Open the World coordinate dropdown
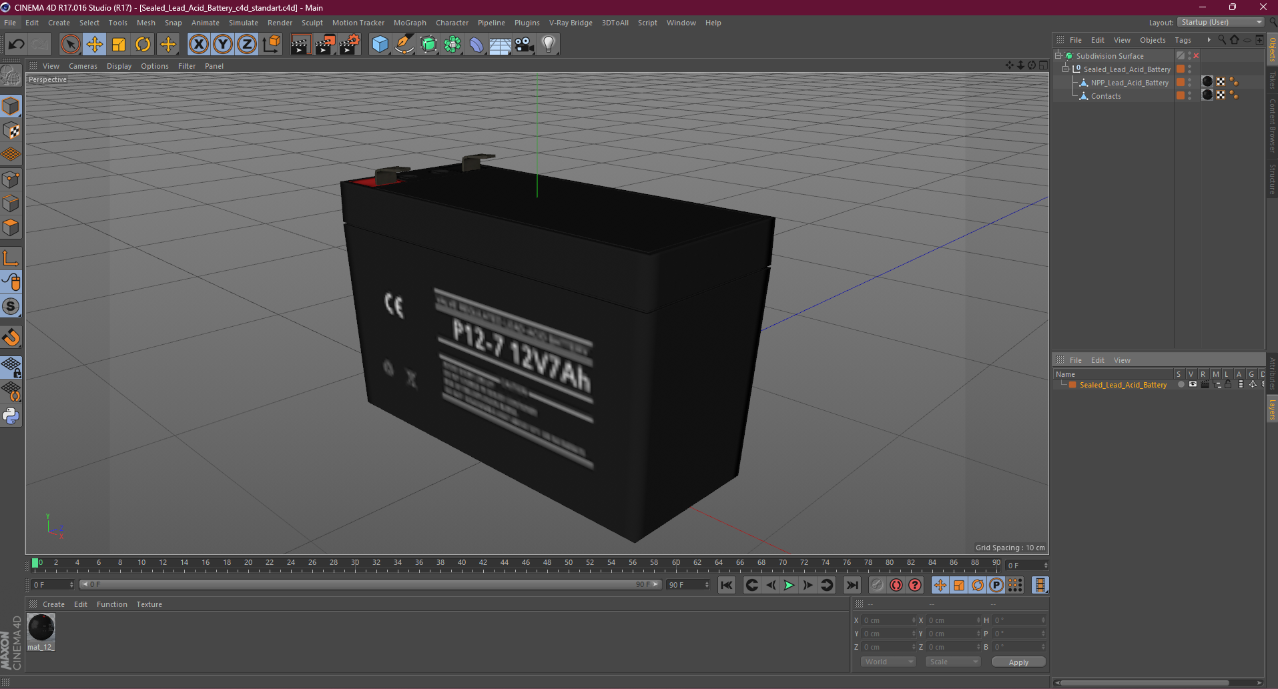Screen dimensions: 1278x689 pos(888,662)
